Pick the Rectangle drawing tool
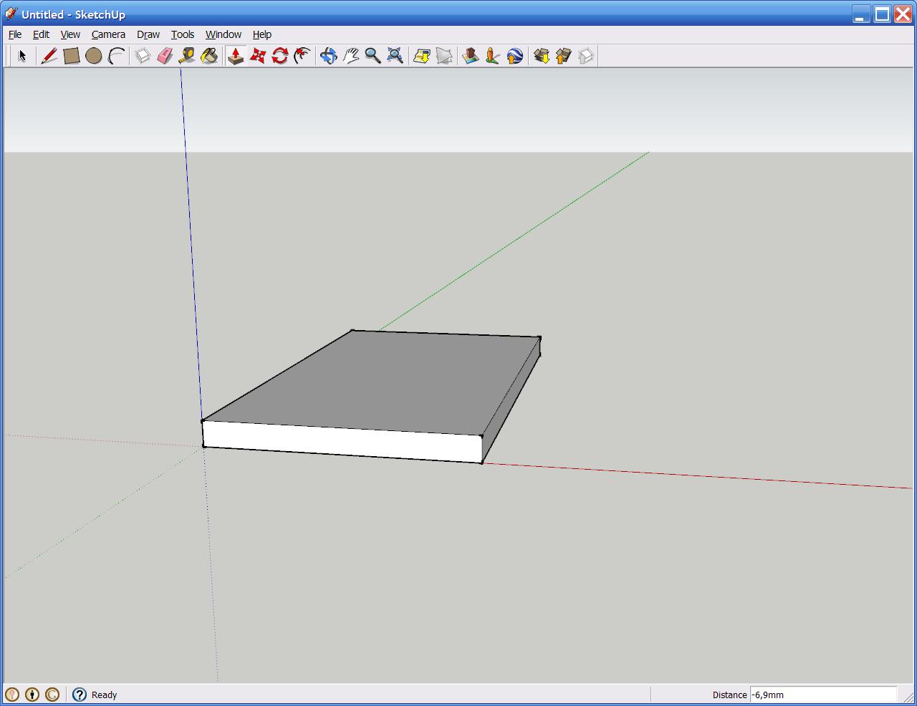The width and height of the screenshot is (917, 706). 71,56
